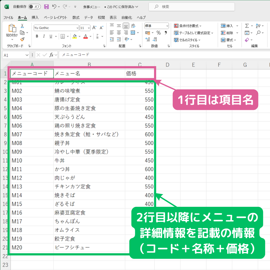The width and height of the screenshot is (270, 270).
Task: Open the ヘルプ tab
Action: tap(141, 18)
